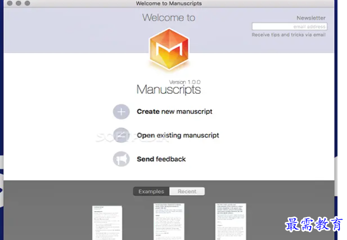Open Send feedback

pyautogui.click(x=161, y=159)
